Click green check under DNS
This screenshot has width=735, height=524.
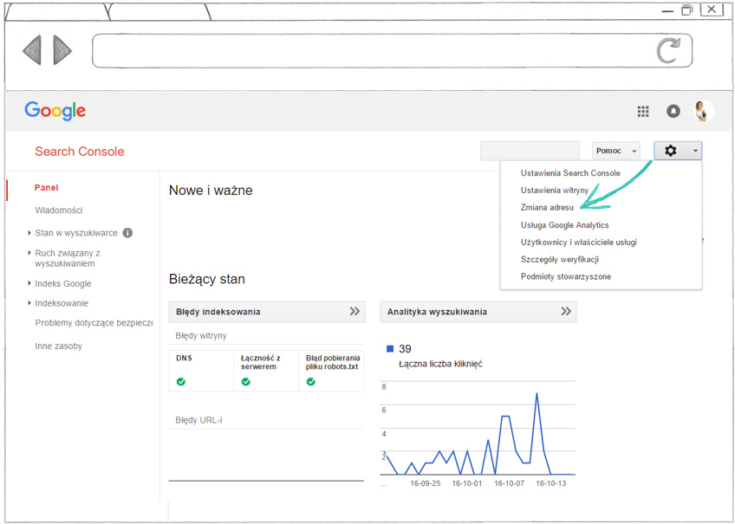(181, 382)
